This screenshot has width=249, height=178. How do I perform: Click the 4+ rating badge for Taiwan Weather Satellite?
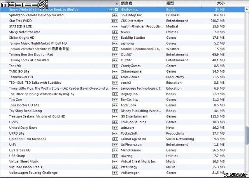[115, 49]
